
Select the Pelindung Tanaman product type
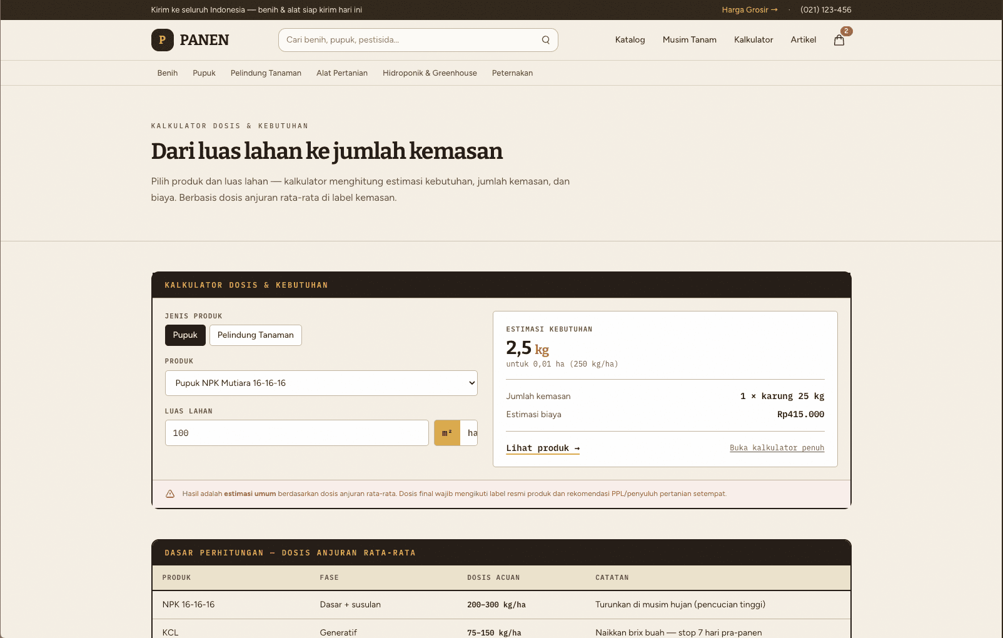coord(256,335)
